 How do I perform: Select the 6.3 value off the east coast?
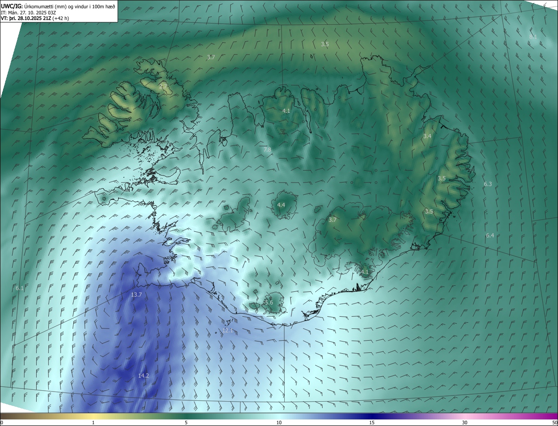coord(488,184)
